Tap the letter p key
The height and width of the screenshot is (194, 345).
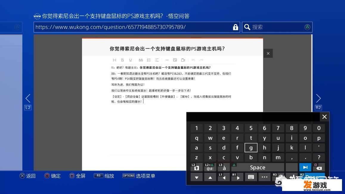tap(319, 138)
